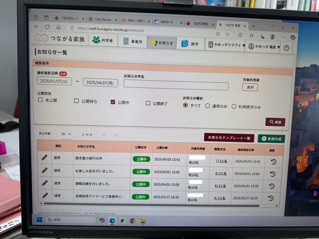319x239 pixels.
Task: Switch to the 利用者 tab
Action: point(103,41)
